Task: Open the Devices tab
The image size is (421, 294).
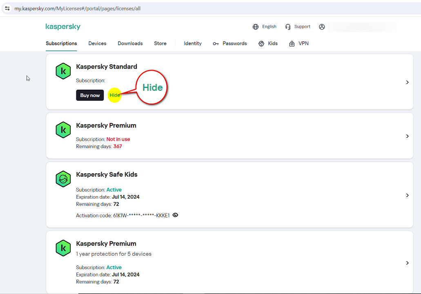Action: click(97, 44)
